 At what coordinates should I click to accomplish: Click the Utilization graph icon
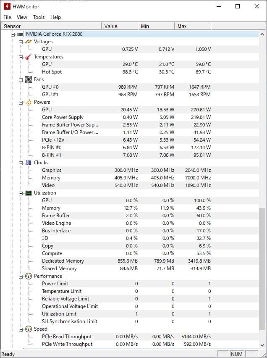[x=29, y=193]
